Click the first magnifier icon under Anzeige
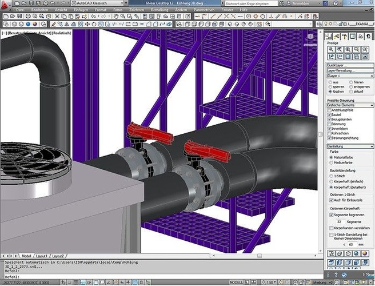The width and height of the screenshot is (375, 286). coord(331,50)
